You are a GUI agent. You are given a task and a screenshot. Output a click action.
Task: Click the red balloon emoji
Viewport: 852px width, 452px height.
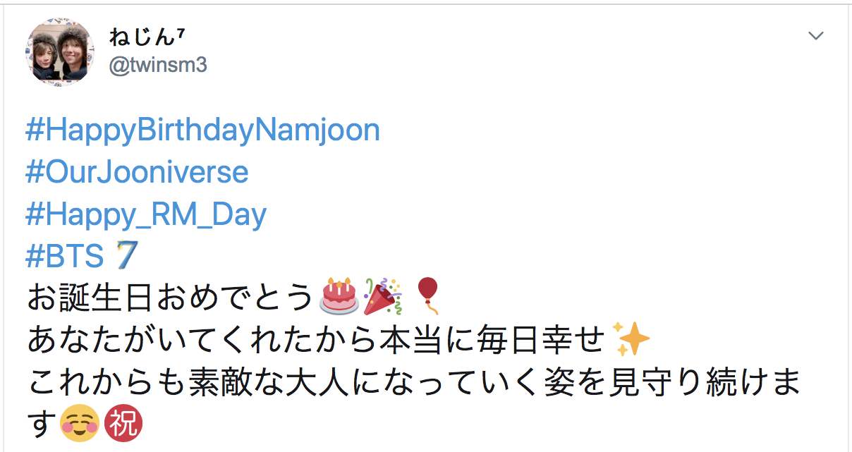tap(427, 296)
